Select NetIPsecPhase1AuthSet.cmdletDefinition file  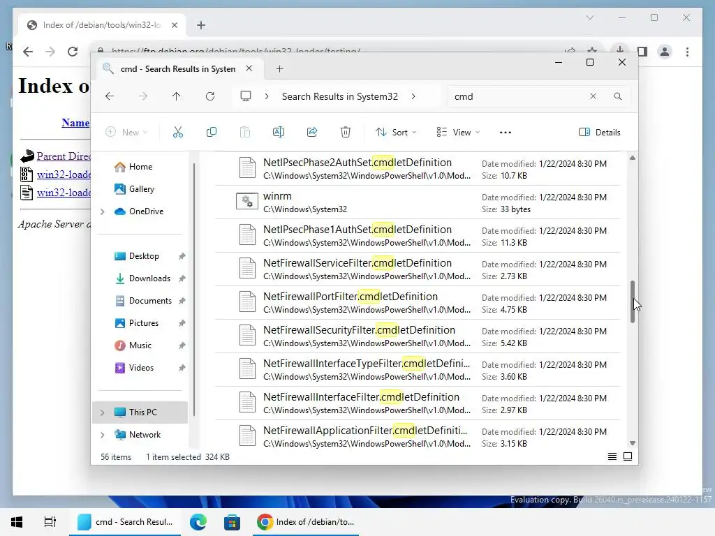tap(418, 236)
